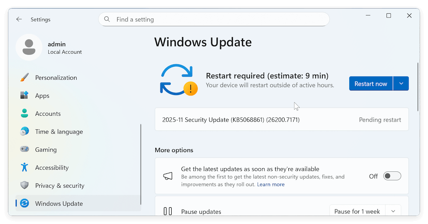The width and height of the screenshot is (428, 224).
Task: Click the main page vertical scrollbar
Action: click(418, 87)
